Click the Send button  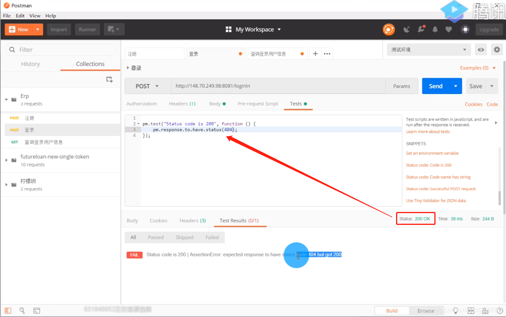(436, 86)
